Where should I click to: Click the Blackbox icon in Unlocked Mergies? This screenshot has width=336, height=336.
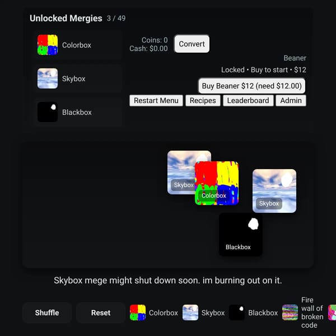tap(48, 112)
